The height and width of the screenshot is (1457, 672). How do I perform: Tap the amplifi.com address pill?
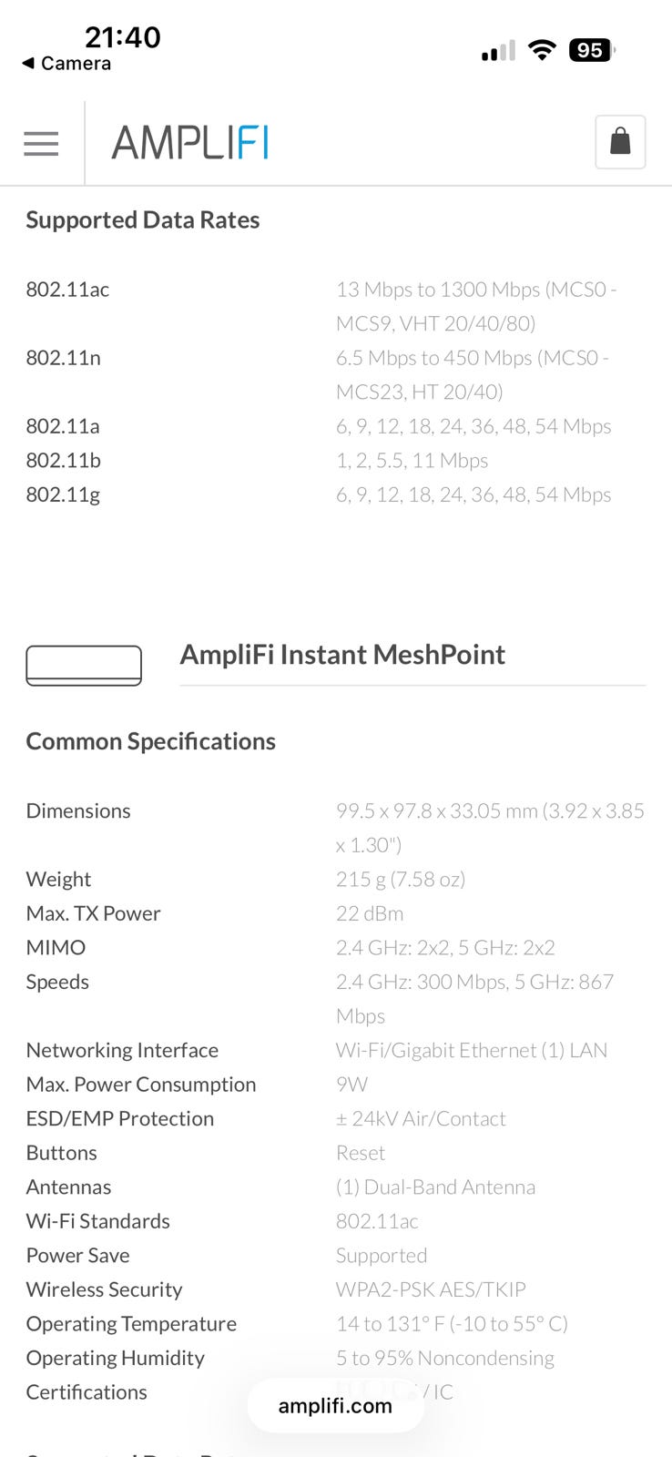pos(335,1405)
